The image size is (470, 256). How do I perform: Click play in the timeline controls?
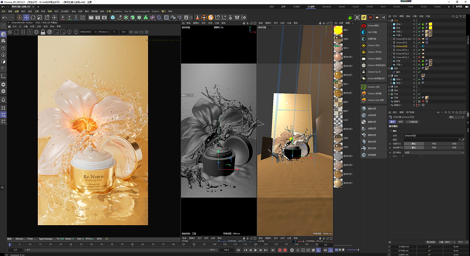[x=256, y=250]
